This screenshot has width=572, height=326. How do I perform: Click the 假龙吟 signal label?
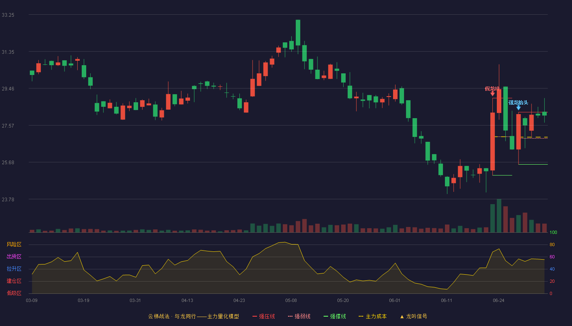492,88
